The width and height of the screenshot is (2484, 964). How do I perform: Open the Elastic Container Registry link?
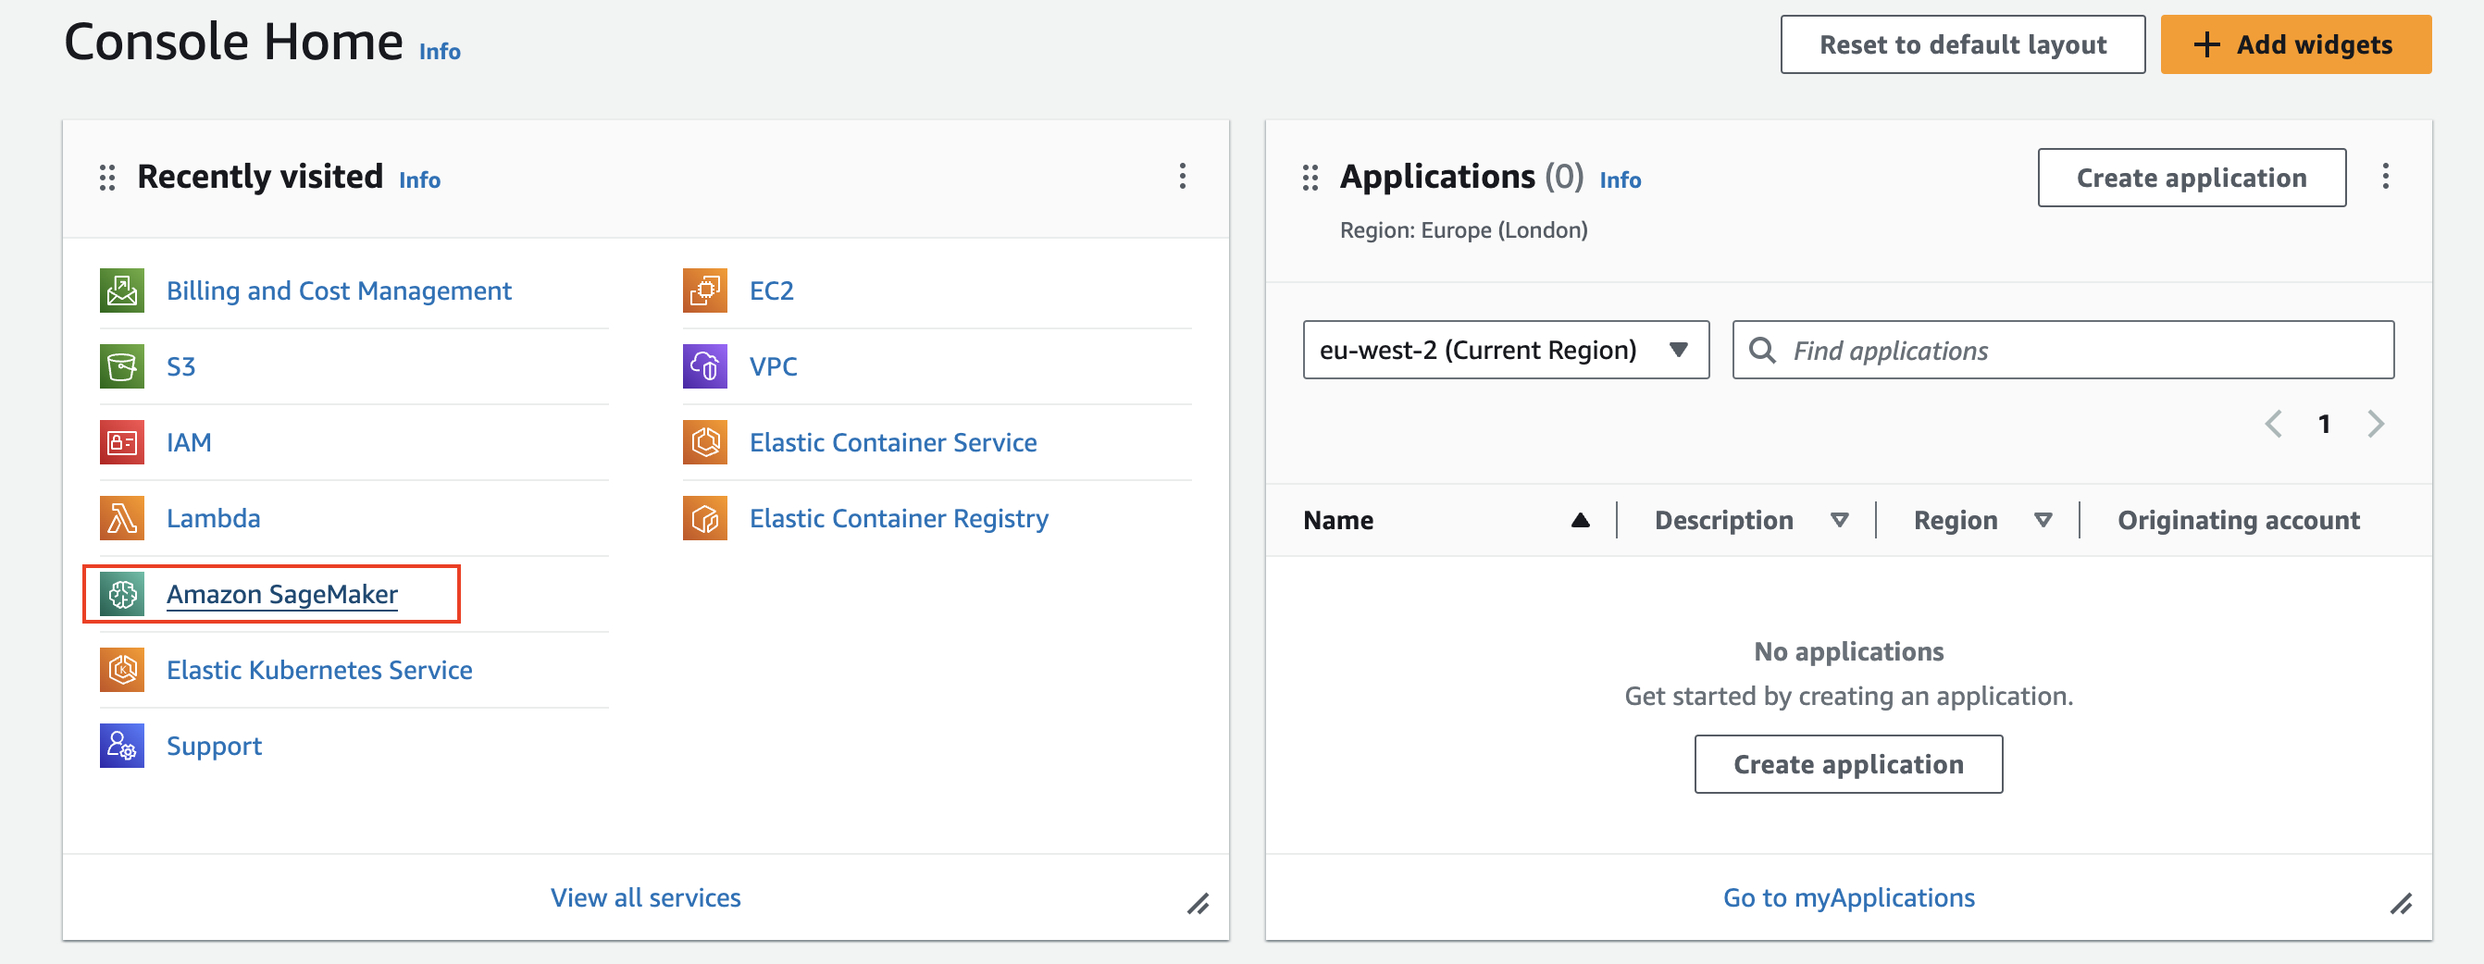pos(899,520)
